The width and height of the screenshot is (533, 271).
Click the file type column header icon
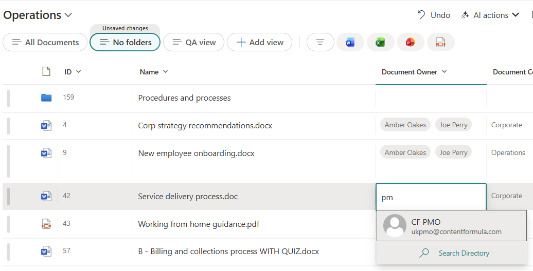point(46,71)
